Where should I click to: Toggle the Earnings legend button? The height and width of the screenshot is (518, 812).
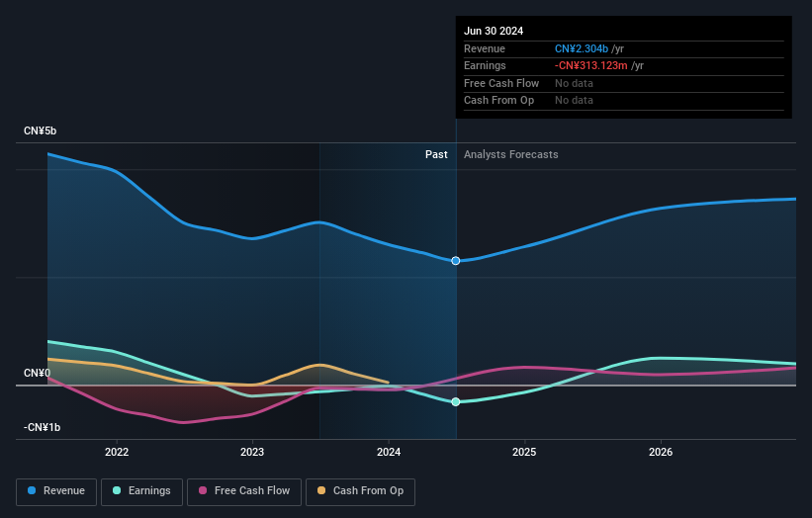[141, 491]
